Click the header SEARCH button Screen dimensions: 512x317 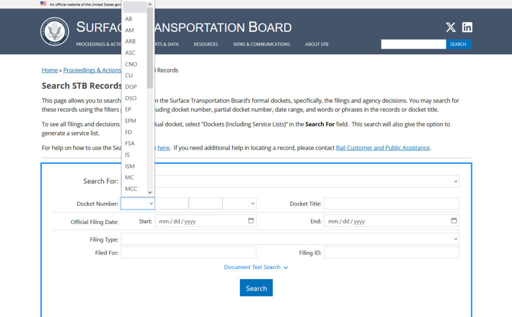[458, 44]
